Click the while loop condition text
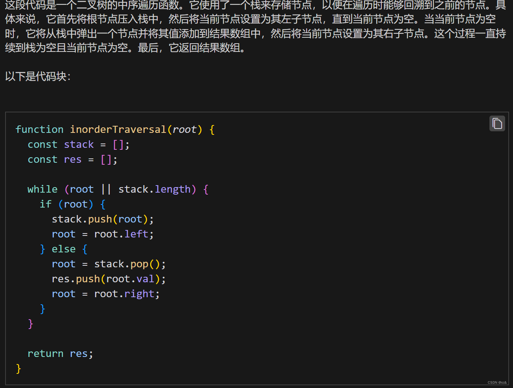513x388 pixels. (131, 189)
